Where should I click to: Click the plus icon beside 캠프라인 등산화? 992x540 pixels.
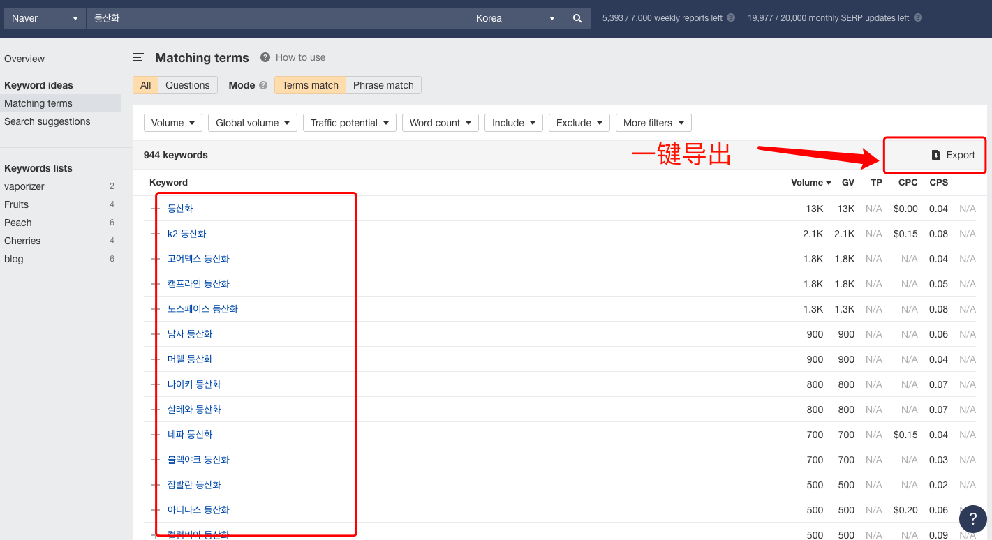[x=156, y=284]
